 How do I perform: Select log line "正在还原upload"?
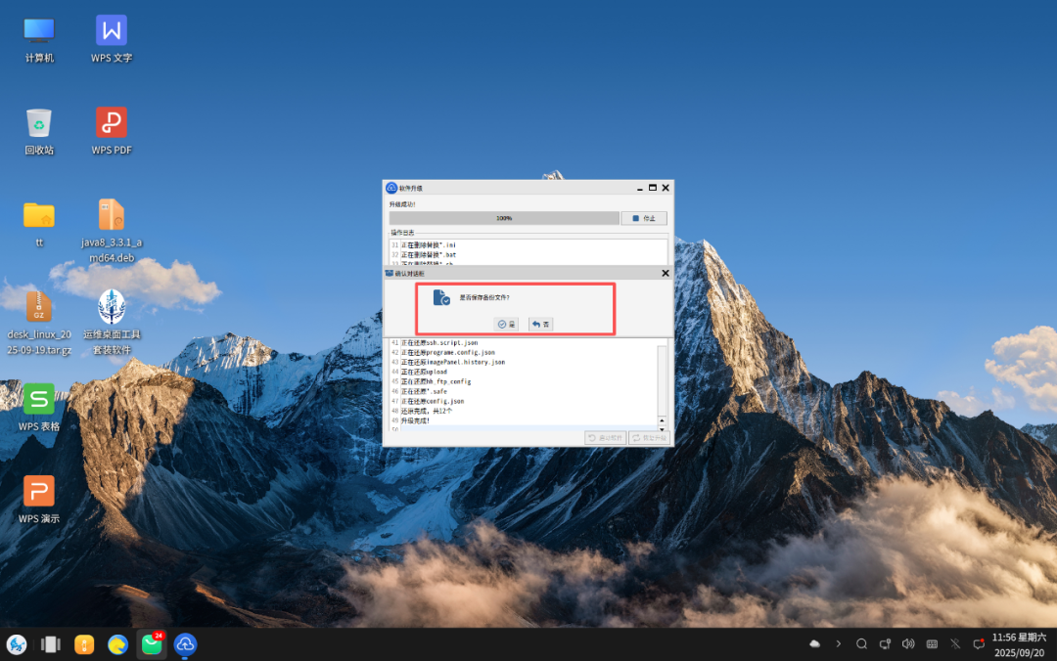424,372
